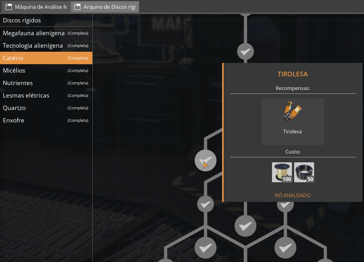Screen dimensions: 364x262
Task: Click the lowest full checked node on left branch
Action: tap(206, 248)
